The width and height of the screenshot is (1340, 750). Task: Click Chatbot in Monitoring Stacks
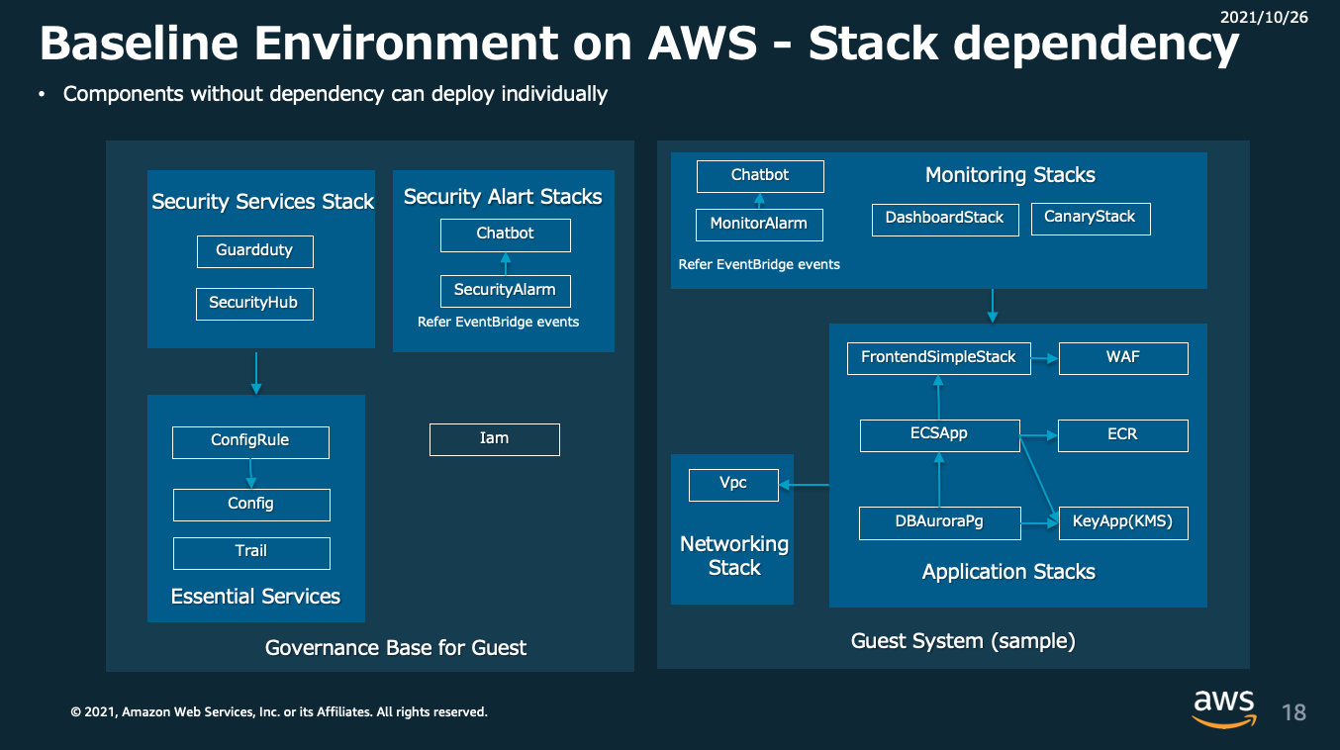click(x=760, y=176)
